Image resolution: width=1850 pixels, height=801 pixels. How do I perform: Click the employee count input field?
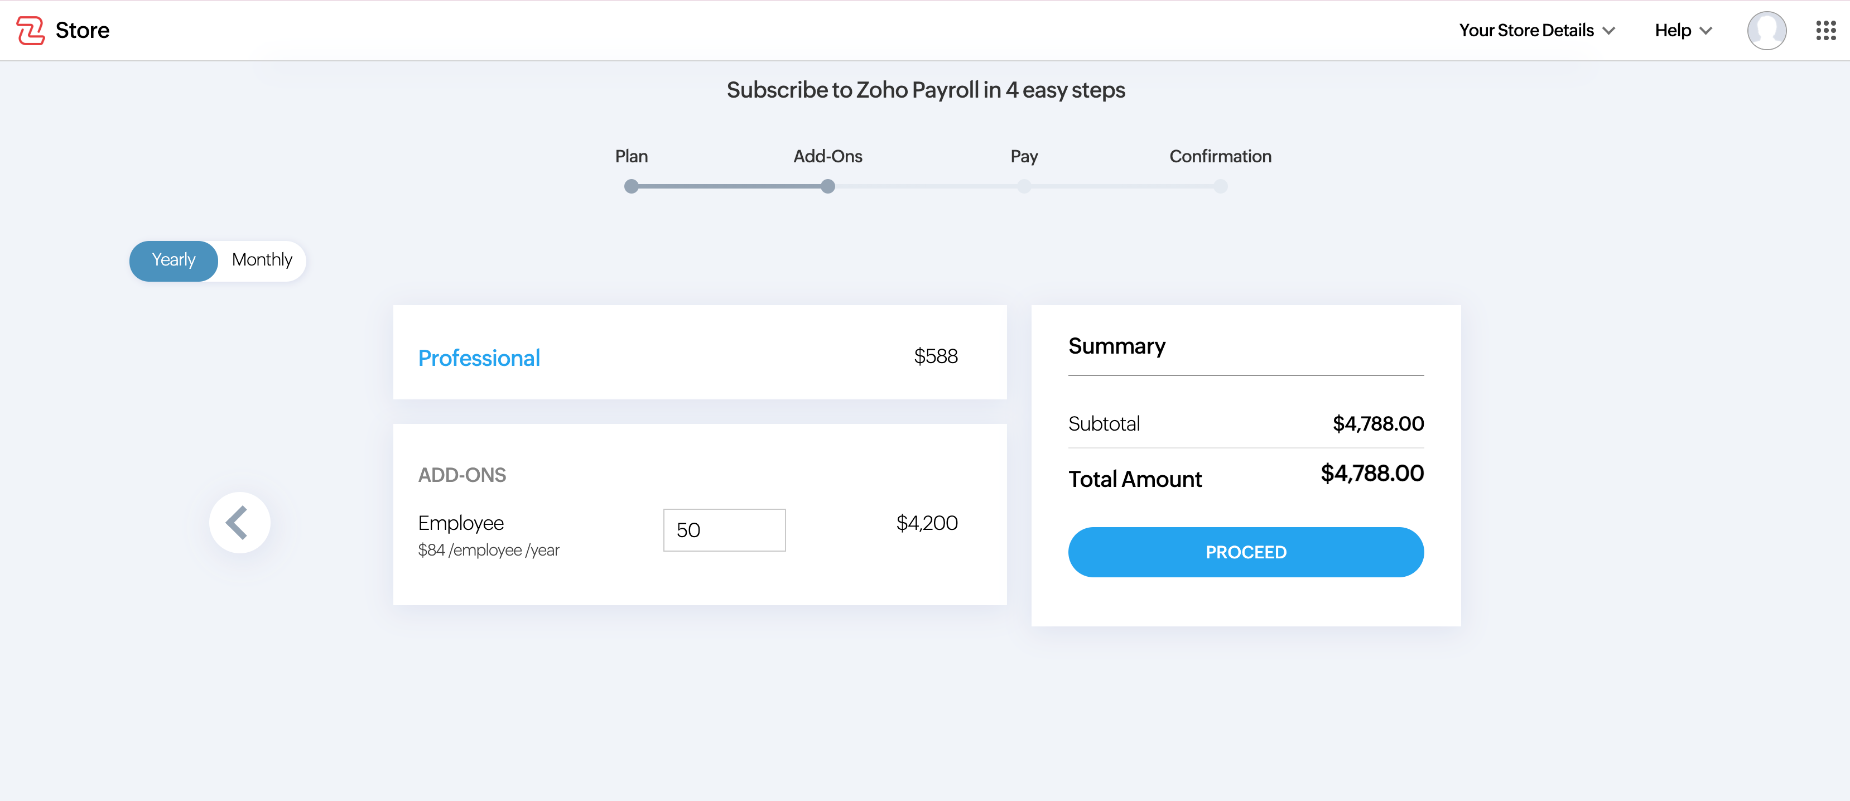pos(724,530)
